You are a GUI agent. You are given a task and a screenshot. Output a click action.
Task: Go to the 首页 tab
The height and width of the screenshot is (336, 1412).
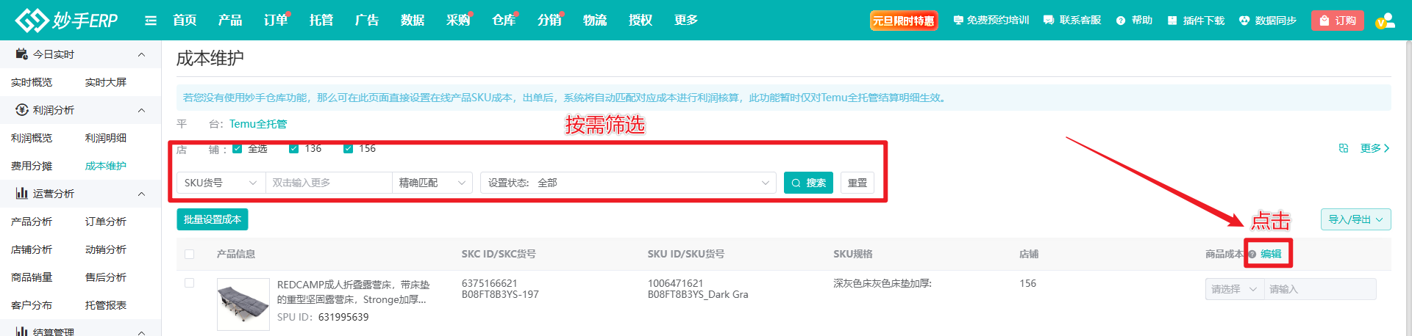click(185, 20)
